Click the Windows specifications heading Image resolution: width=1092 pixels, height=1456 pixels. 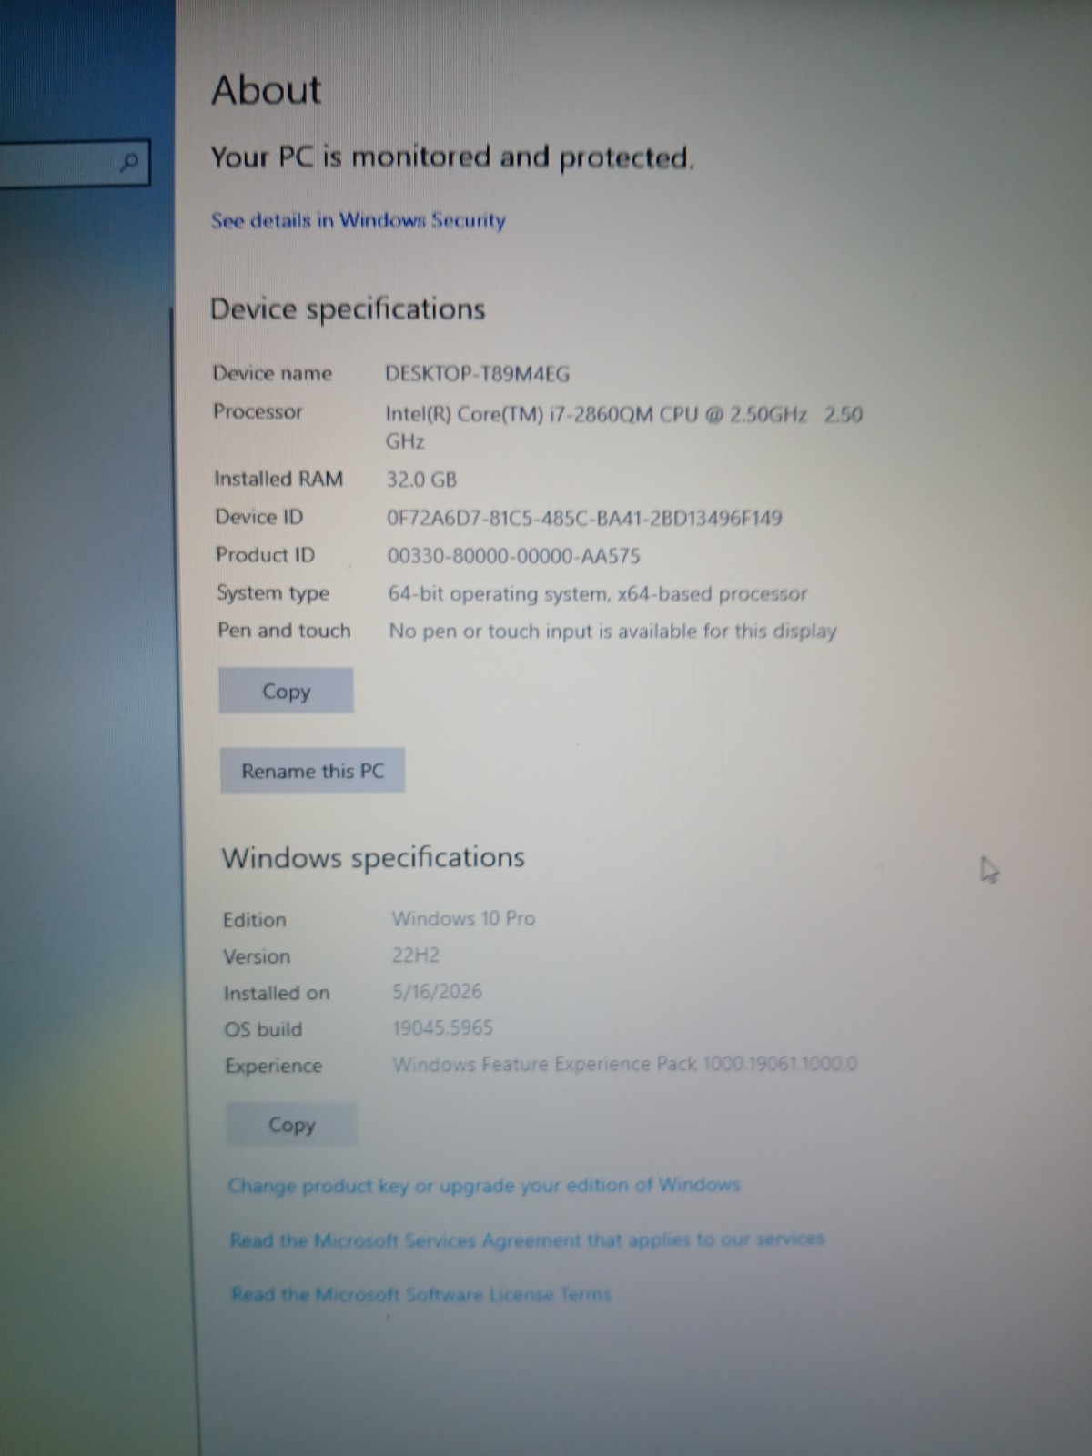pos(373,857)
